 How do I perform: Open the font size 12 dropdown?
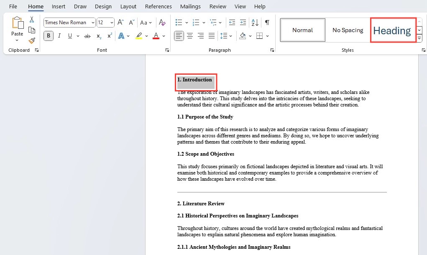(x=112, y=23)
